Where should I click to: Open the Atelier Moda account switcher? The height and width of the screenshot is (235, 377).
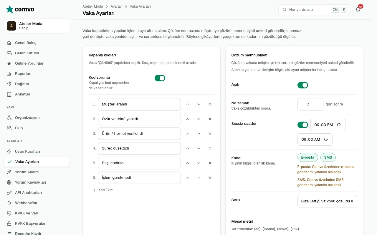(x=36, y=26)
